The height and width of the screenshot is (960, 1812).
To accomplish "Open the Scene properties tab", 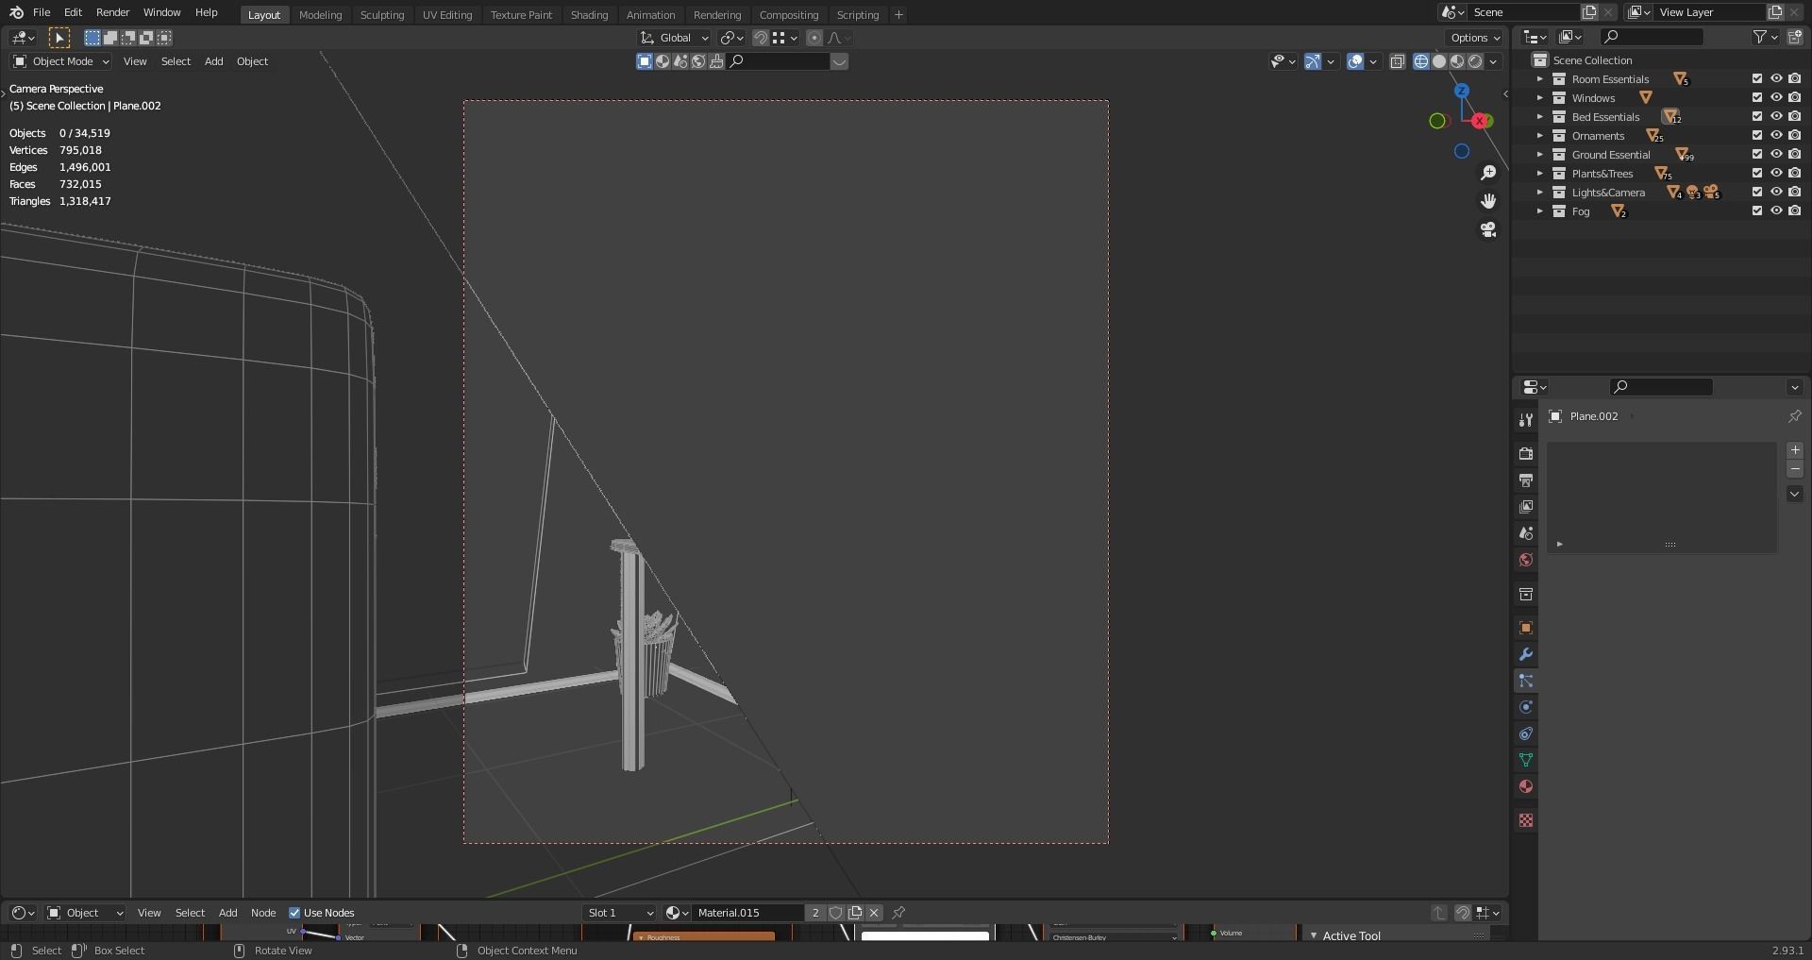I will pyautogui.click(x=1525, y=533).
